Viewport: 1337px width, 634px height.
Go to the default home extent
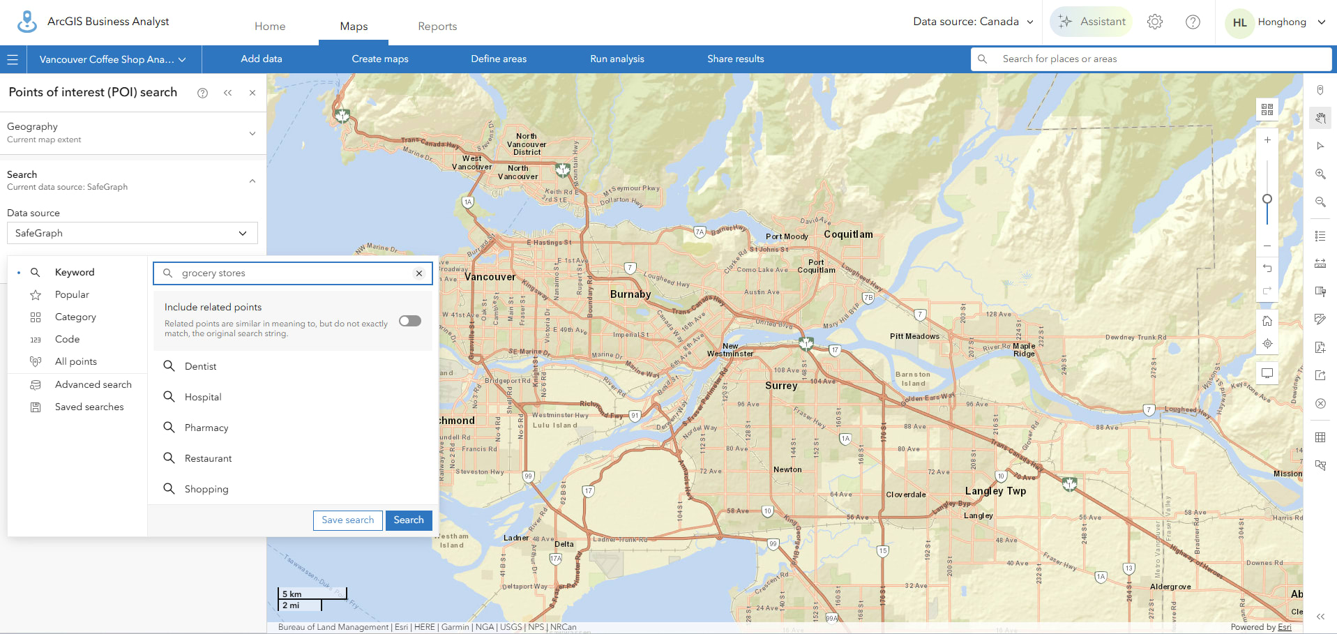pyautogui.click(x=1267, y=321)
